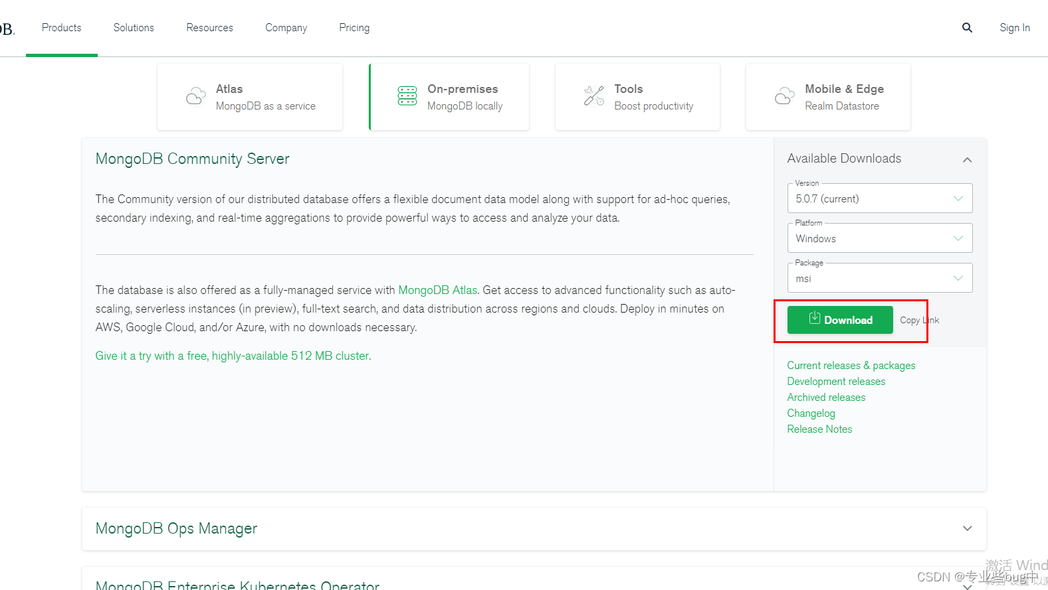Screen dimensions: 1048x590
Task: Click the Sign In link
Action: pyautogui.click(x=1015, y=28)
